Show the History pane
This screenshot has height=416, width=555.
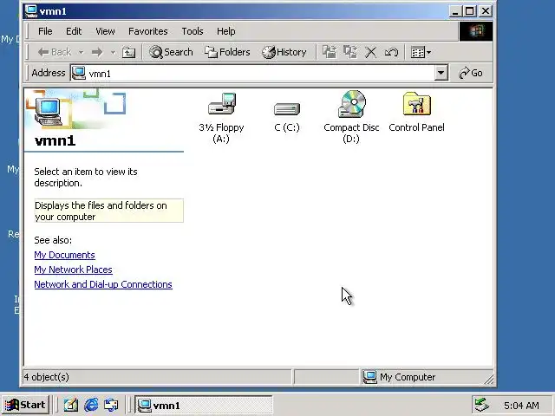coord(284,52)
